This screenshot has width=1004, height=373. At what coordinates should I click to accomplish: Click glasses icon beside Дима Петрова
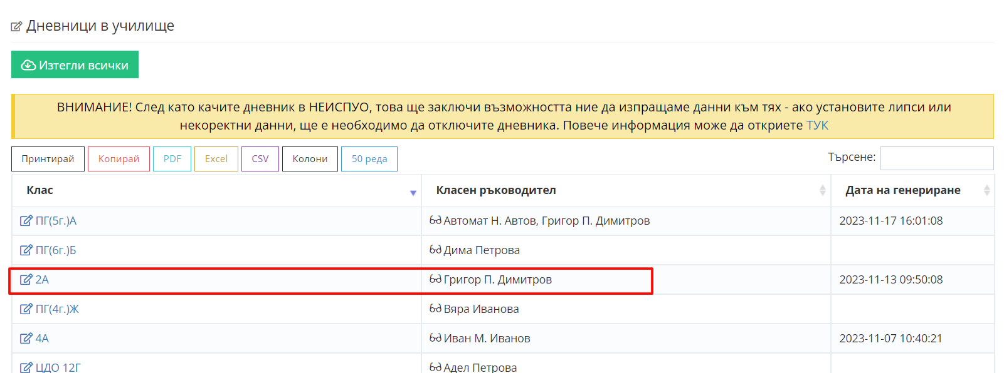tap(435, 250)
